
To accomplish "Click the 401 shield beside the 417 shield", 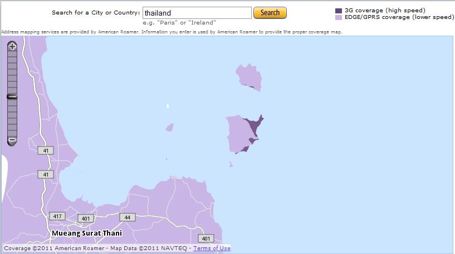I will (85, 218).
